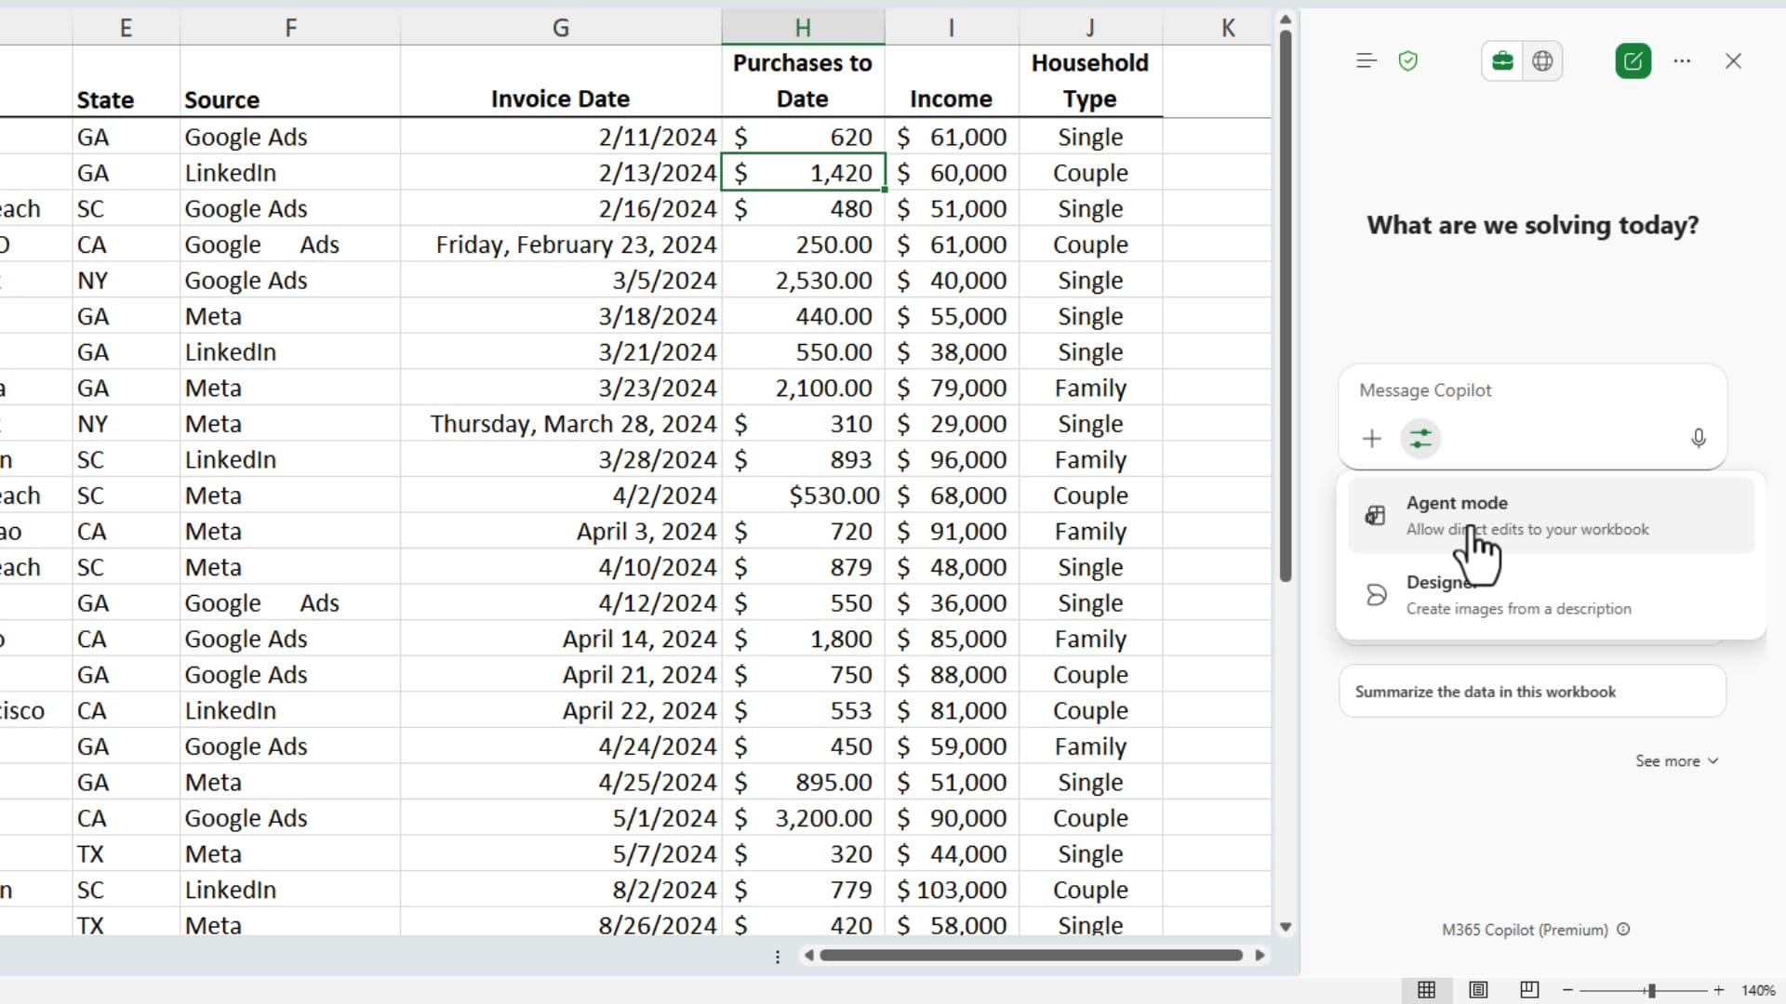Viewport: 1786px width, 1004px height.
Task: Select the briefcase Work mode toggle
Action: (x=1502, y=60)
